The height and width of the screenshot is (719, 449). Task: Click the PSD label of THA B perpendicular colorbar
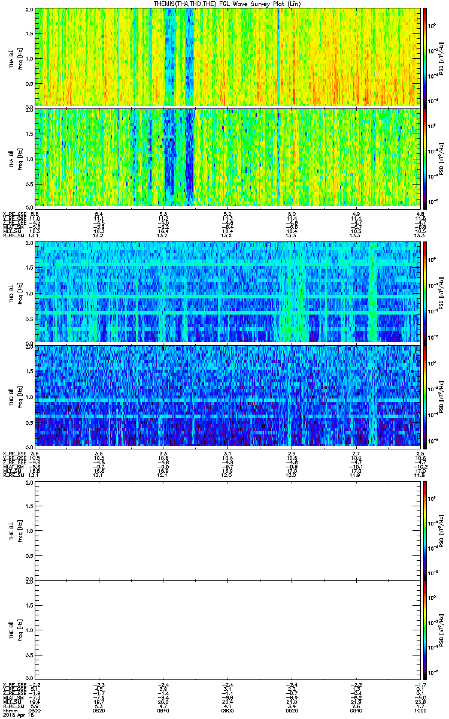tap(442, 58)
